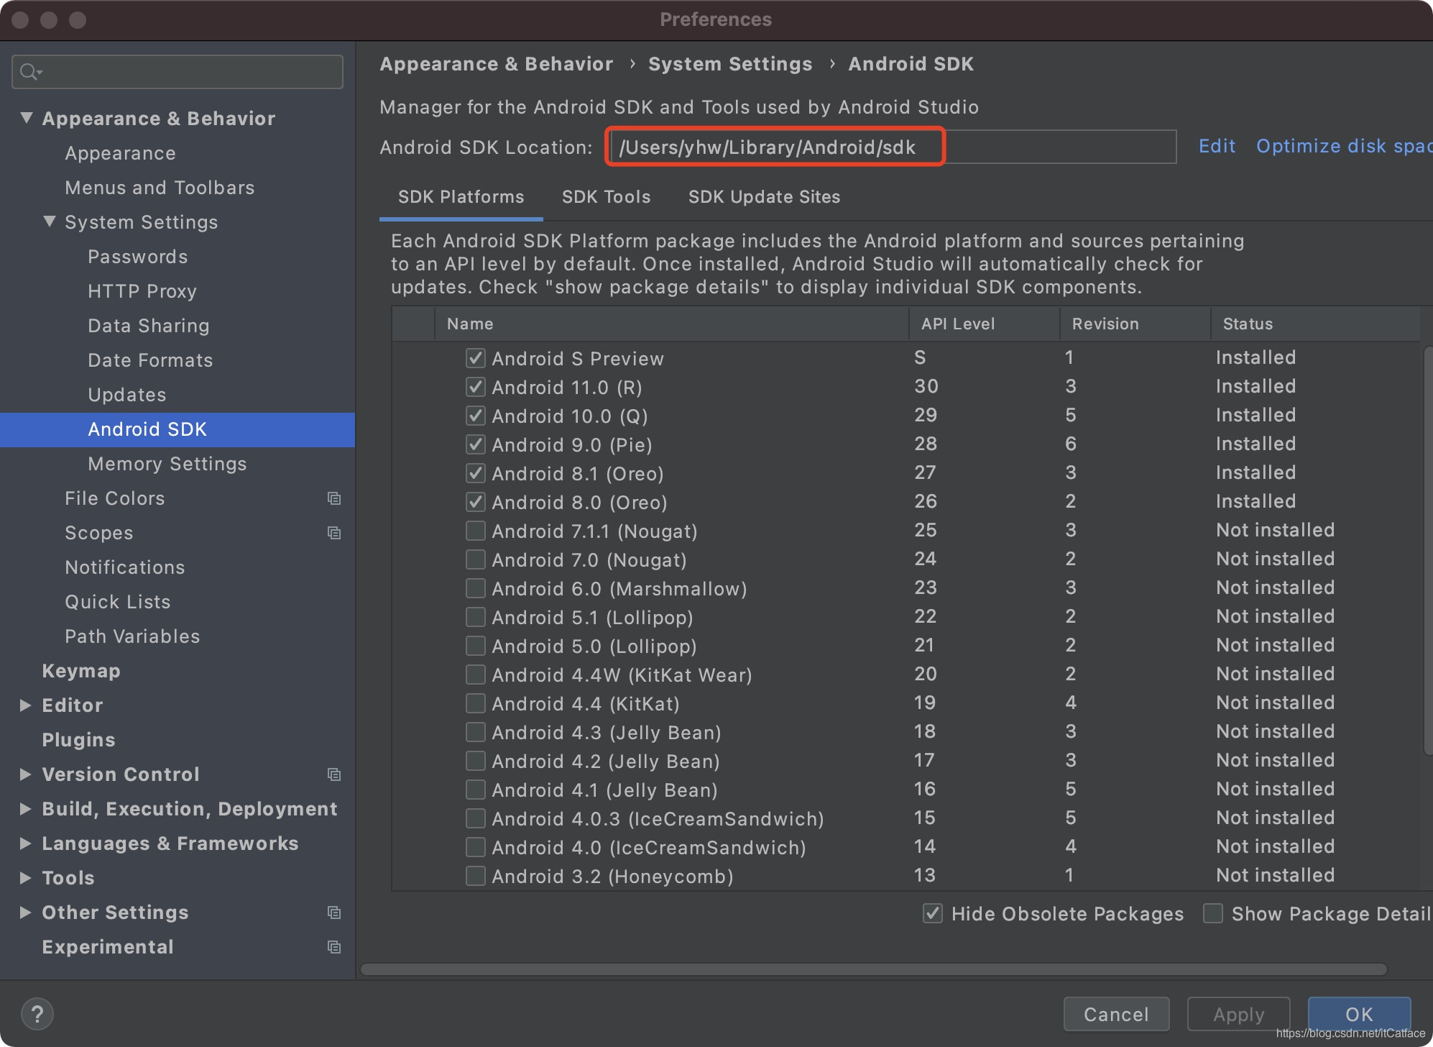Click the Scopes icon with indicator
Viewport: 1433px width, 1047px height.
coord(333,532)
